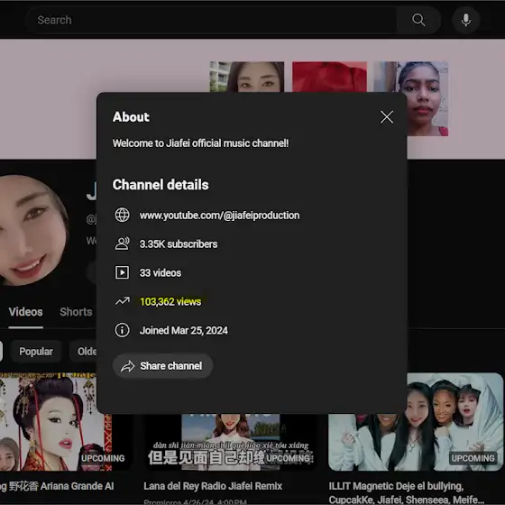Click the globe icon beside channel URL

tap(122, 216)
